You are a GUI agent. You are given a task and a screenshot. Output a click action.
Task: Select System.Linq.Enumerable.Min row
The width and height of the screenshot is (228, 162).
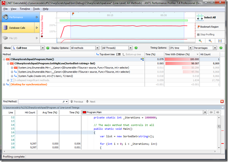pyautogui.click(x=111, y=67)
